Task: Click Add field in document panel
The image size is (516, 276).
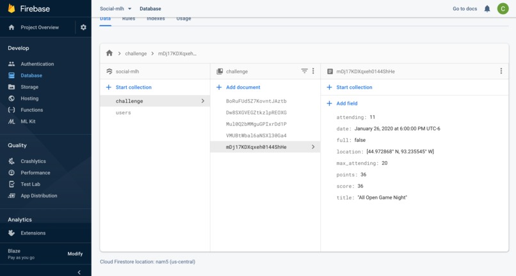Action: tap(346, 103)
